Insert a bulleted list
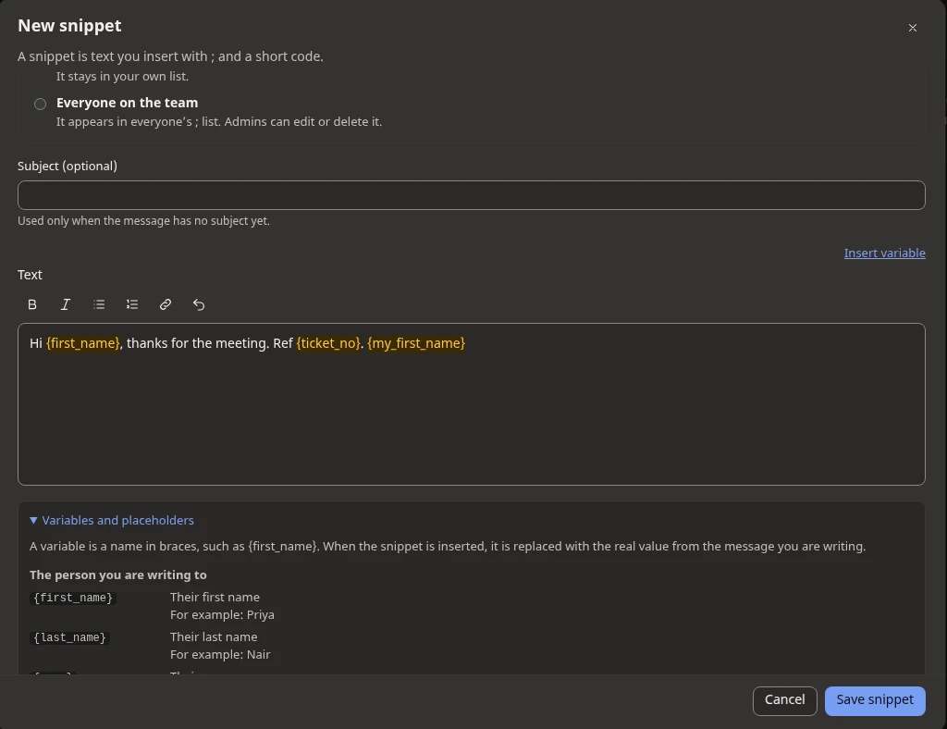The image size is (947, 729). [x=99, y=304]
